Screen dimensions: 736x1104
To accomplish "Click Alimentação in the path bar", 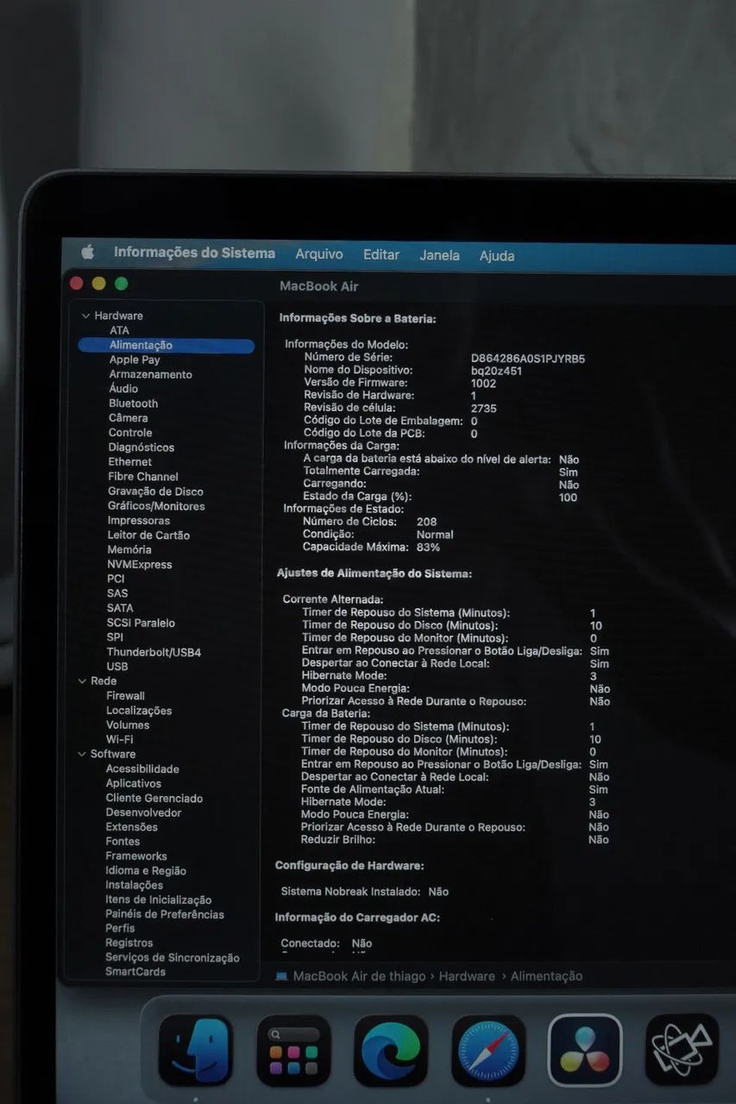I will pyautogui.click(x=546, y=976).
